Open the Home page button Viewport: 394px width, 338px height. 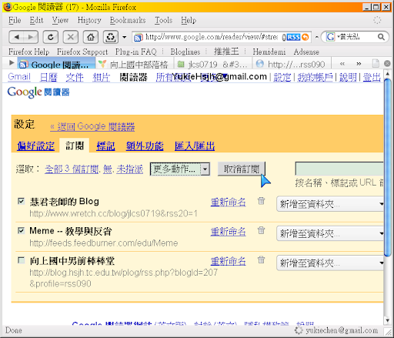(x=91, y=37)
